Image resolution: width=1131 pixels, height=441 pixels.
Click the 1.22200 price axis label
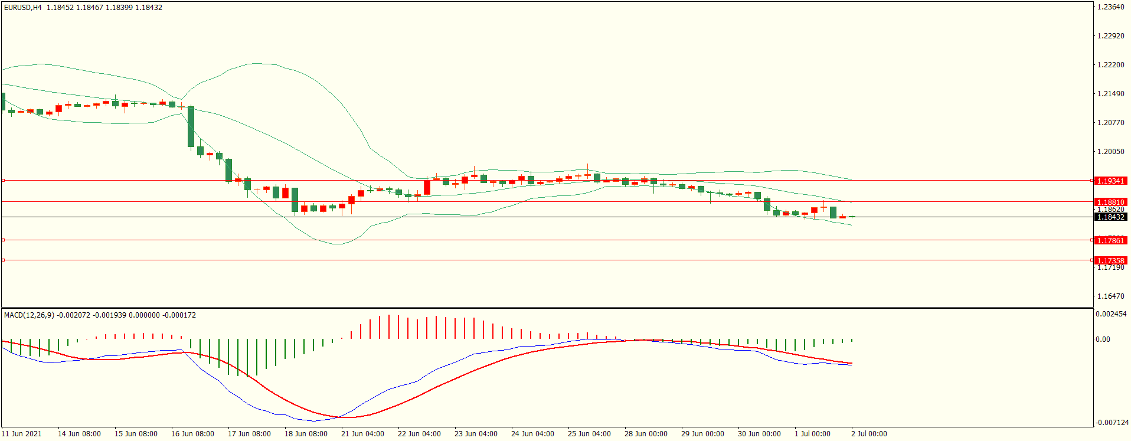[1110, 65]
